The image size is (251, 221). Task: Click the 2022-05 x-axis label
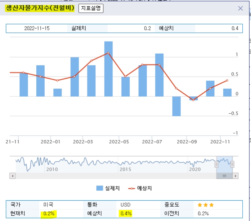(x=119, y=142)
